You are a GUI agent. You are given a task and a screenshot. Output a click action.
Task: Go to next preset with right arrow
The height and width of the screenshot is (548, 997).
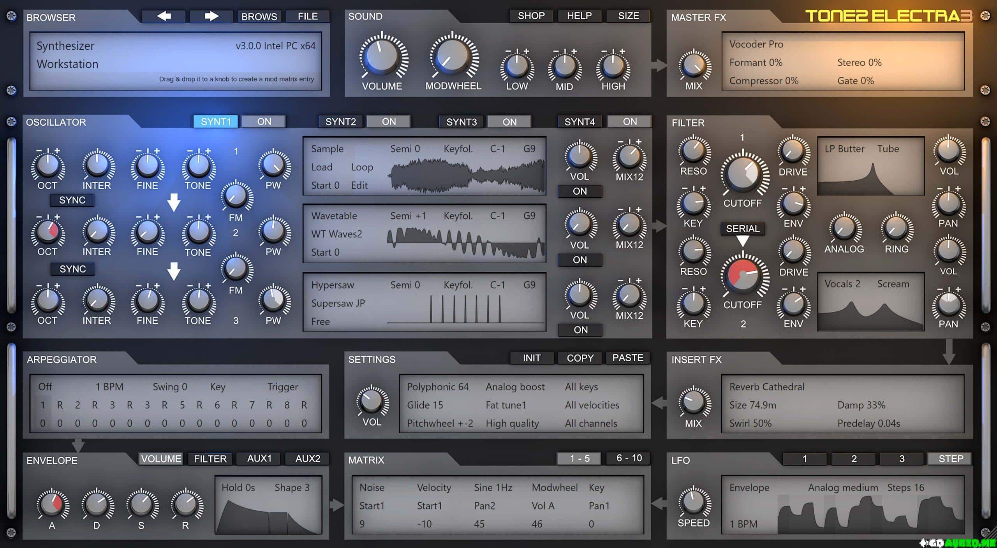(211, 16)
